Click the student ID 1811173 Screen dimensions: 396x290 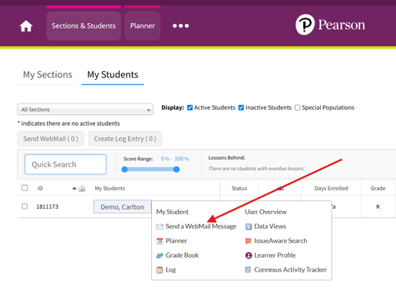pos(48,206)
